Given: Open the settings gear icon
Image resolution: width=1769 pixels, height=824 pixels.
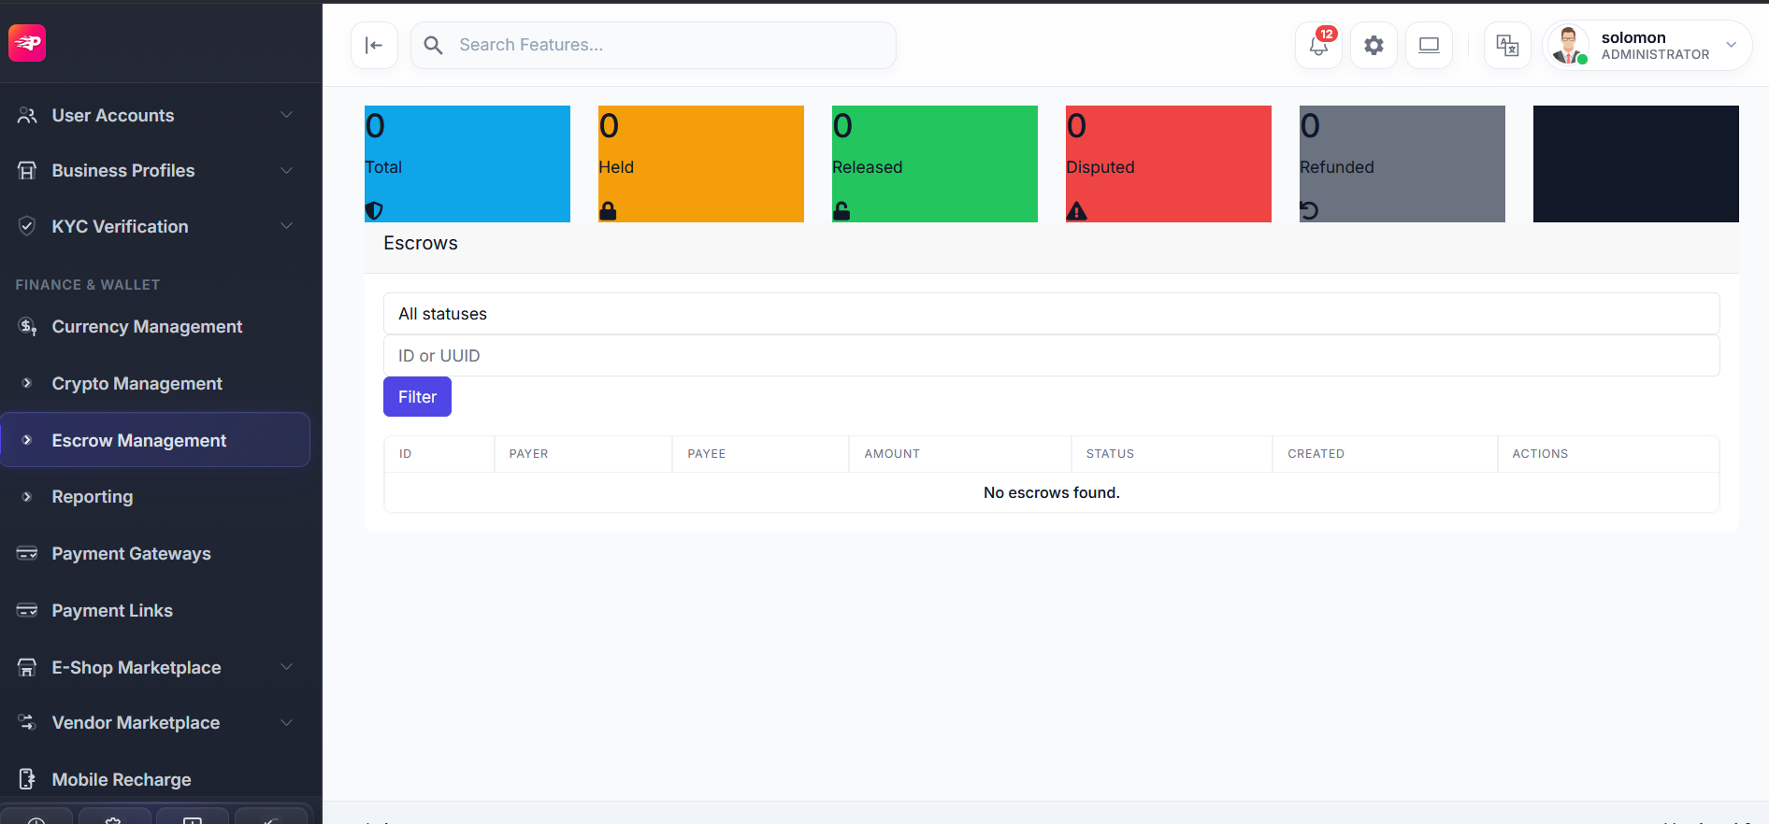Looking at the screenshot, I should pyautogui.click(x=1373, y=45).
